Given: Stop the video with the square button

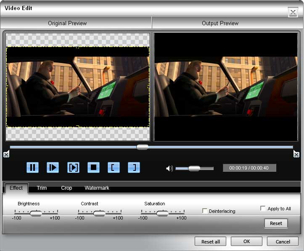Looking at the screenshot, I should pos(93,167).
